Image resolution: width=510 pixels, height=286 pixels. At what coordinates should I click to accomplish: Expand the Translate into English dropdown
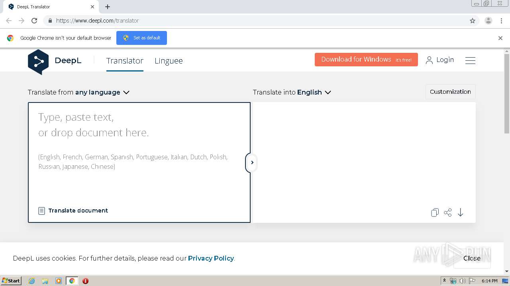point(292,92)
